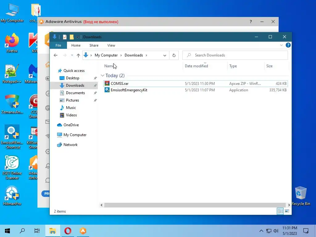
Task: Open the File ribbon tab
Action: click(x=58, y=45)
